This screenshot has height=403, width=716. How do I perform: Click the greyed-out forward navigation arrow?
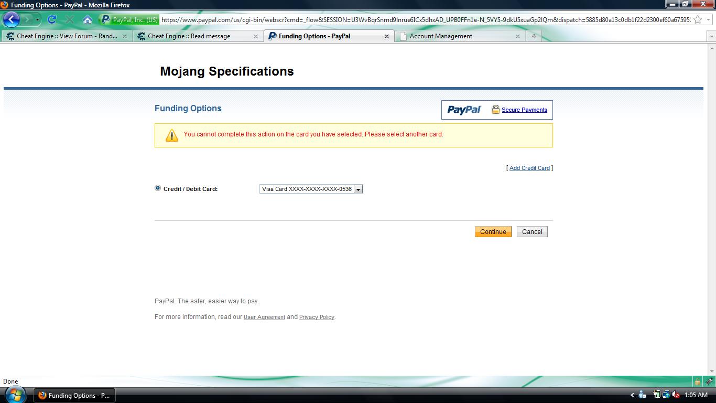[27, 19]
